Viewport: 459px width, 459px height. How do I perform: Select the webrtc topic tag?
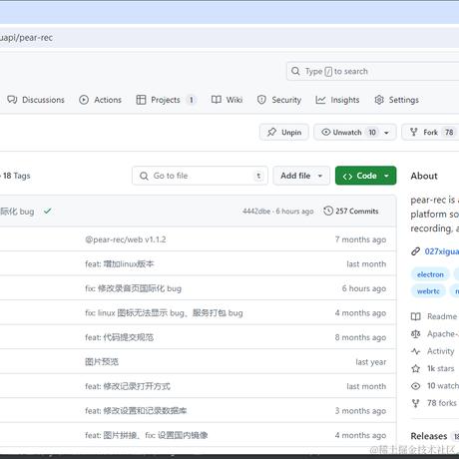pos(428,291)
